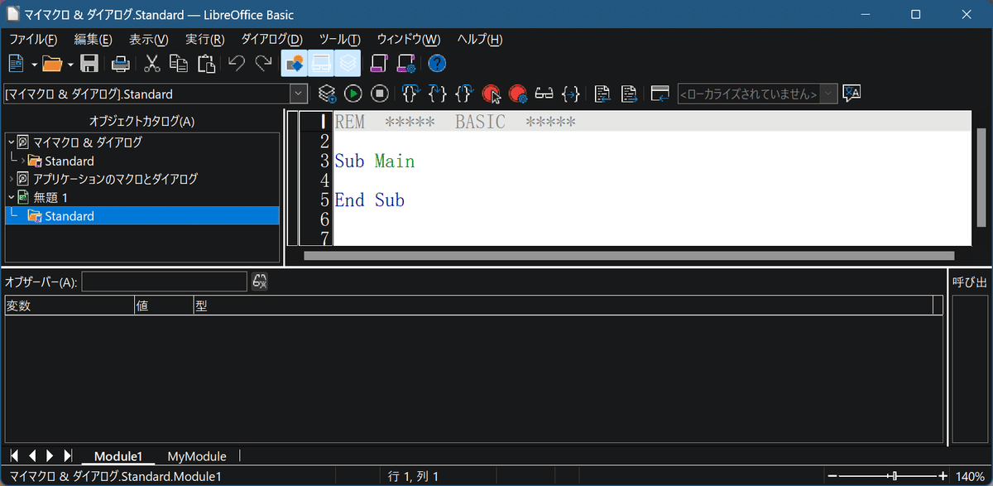Click the Copy icon in the toolbar
This screenshot has height=486, width=993.
pos(179,63)
